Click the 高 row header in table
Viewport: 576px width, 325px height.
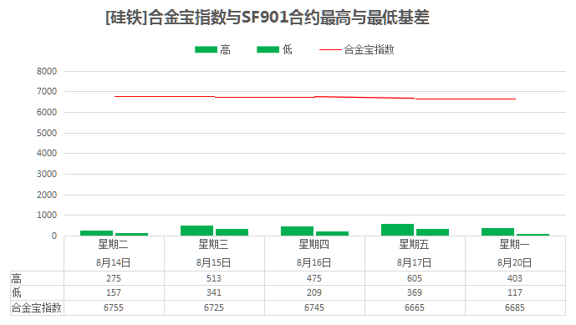[37, 278]
